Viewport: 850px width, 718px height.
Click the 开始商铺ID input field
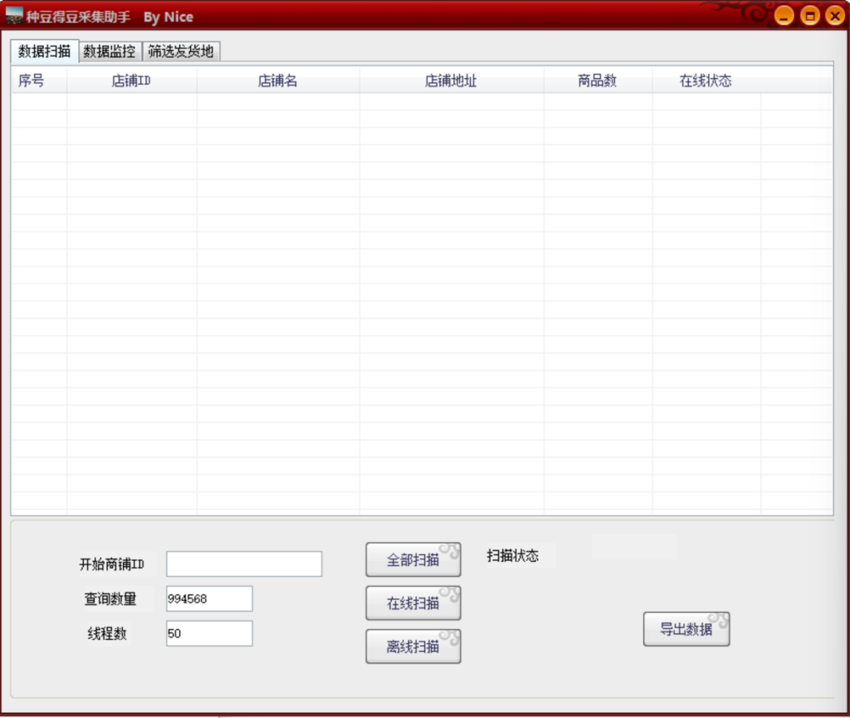click(243, 564)
